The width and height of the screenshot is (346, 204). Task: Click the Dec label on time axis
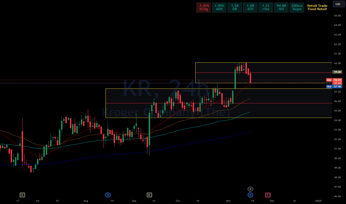272,201
